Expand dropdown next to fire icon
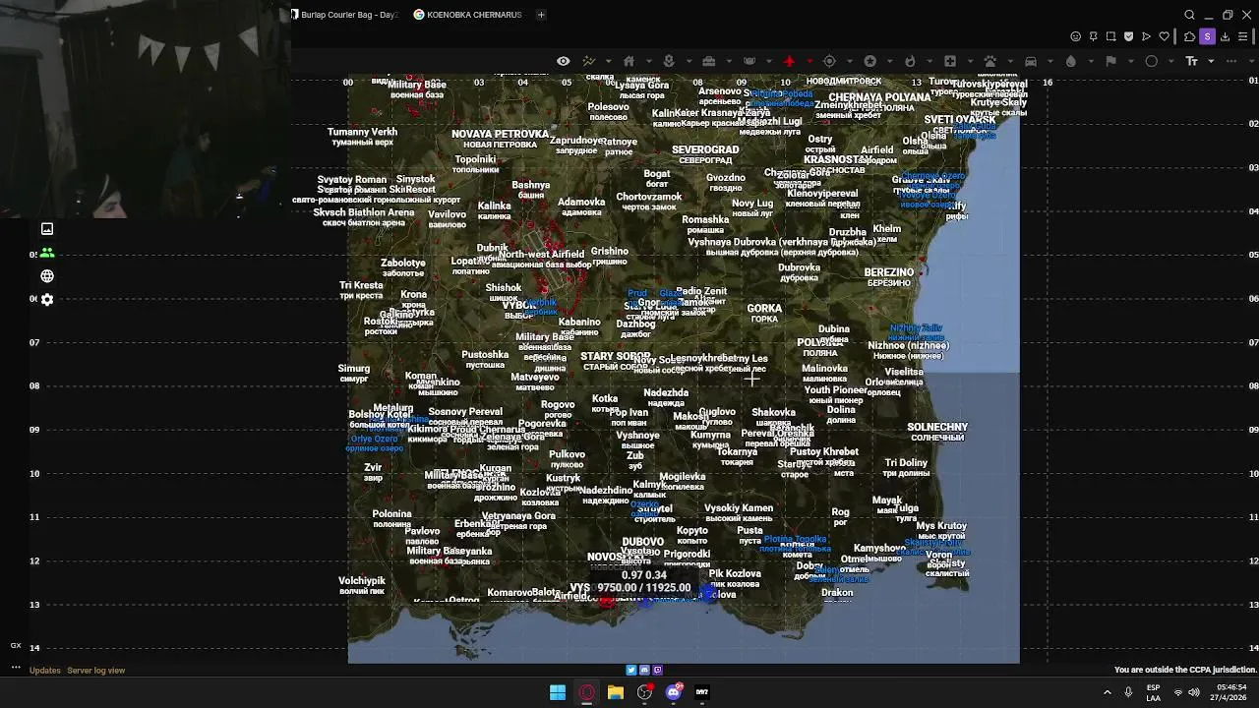The width and height of the screenshot is (1259, 708). coord(929,61)
